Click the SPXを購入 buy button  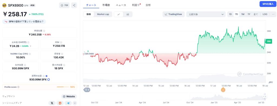pos(268,4)
